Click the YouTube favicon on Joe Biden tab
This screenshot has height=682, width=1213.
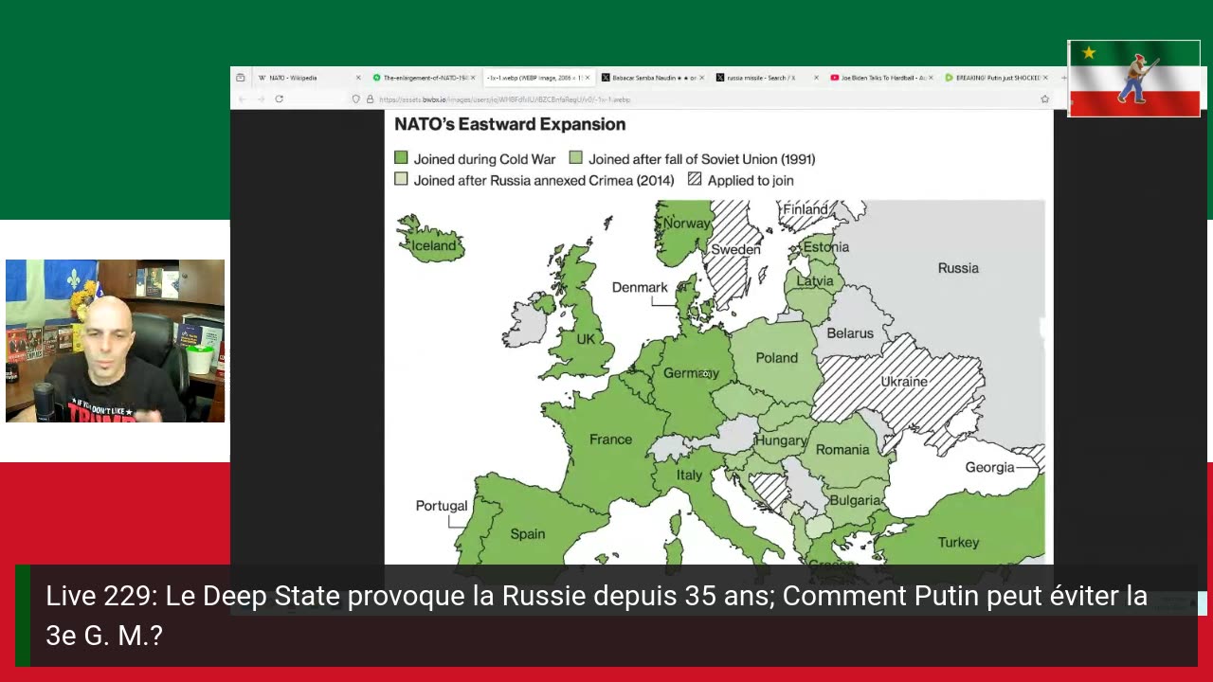[x=835, y=78]
